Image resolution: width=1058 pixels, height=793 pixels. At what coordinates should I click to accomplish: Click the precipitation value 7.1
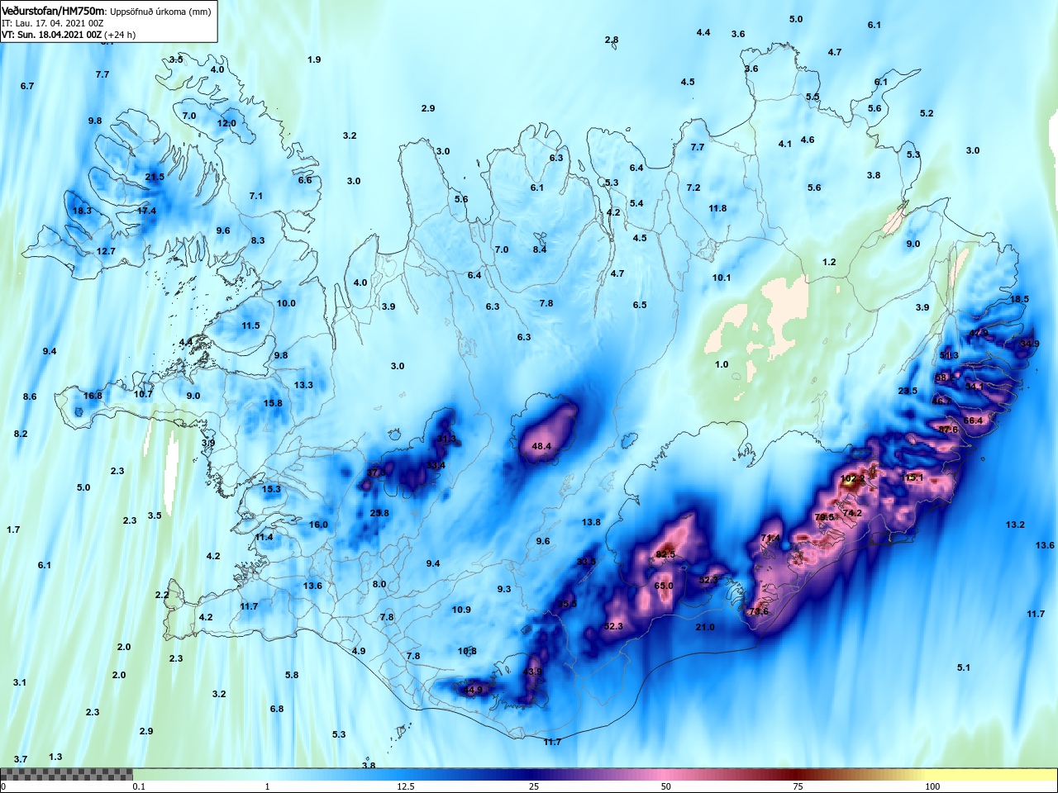tap(256, 196)
